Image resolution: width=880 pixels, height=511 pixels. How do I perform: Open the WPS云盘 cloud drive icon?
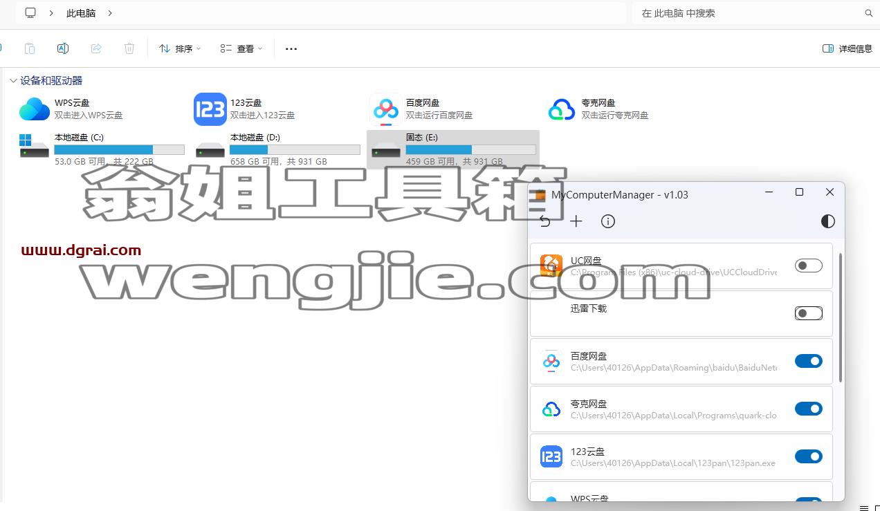[35, 109]
